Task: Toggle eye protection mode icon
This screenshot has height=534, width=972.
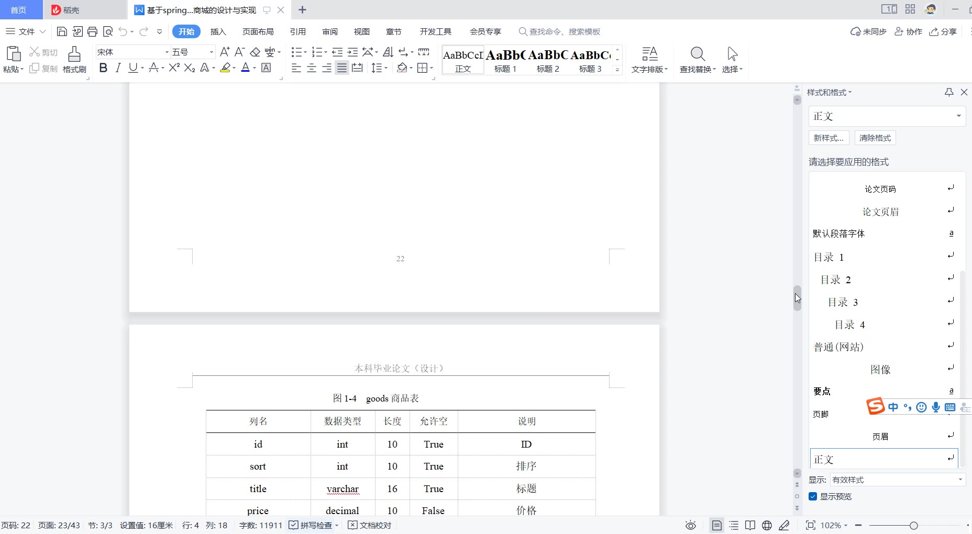Action: point(691,525)
